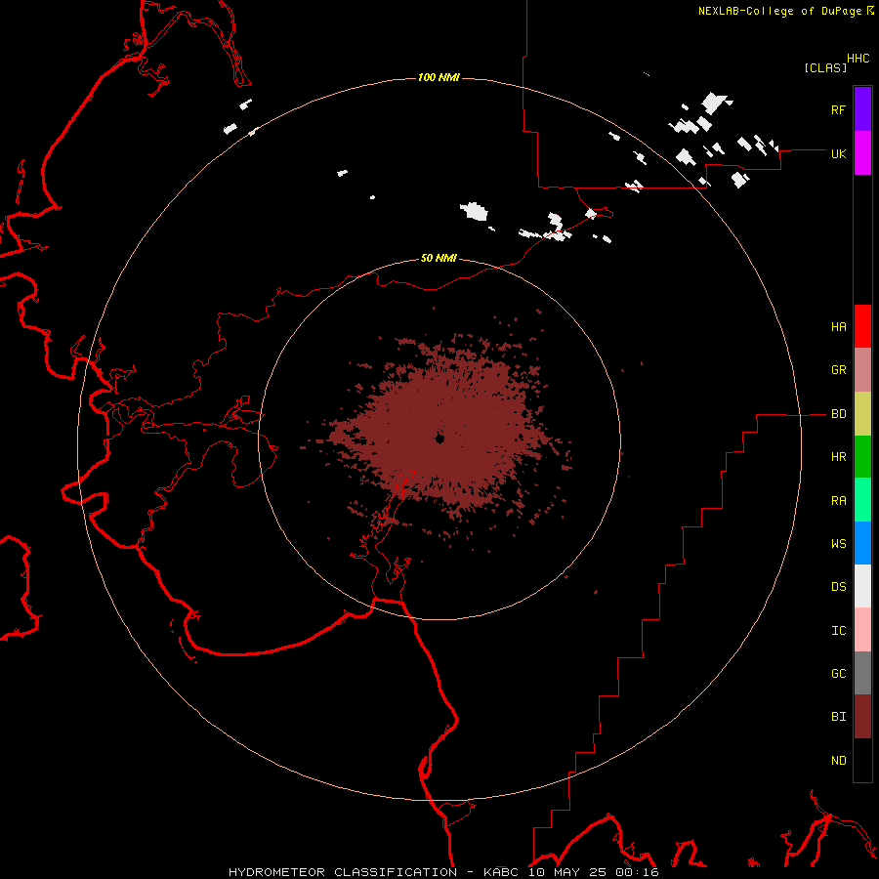
Task: Click the DS white legend swatch
Action: tap(862, 586)
